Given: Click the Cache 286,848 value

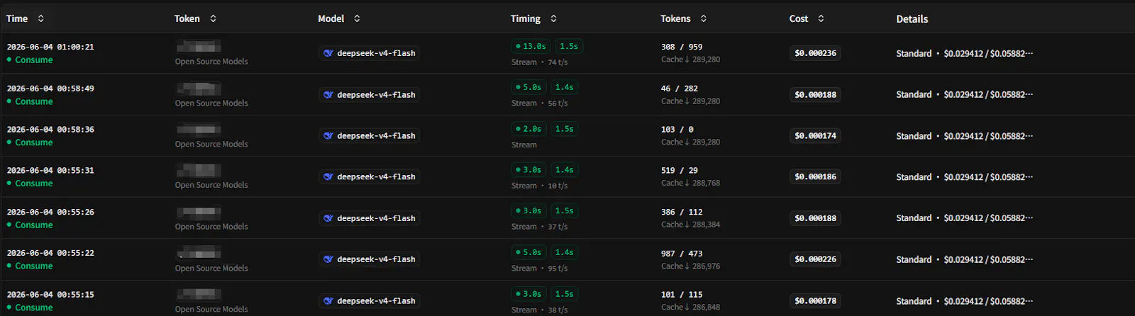Looking at the screenshot, I should tap(690, 307).
